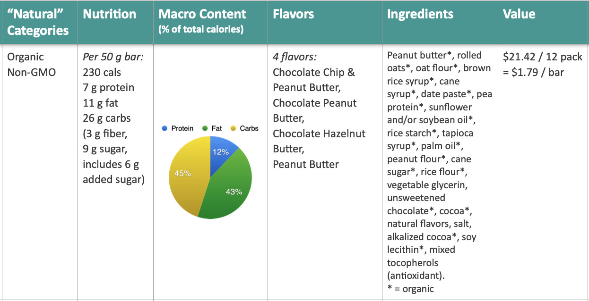Click the "Chocolate Hazelnut" flavor text
The height and width of the screenshot is (301, 589).
click(319, 134)
